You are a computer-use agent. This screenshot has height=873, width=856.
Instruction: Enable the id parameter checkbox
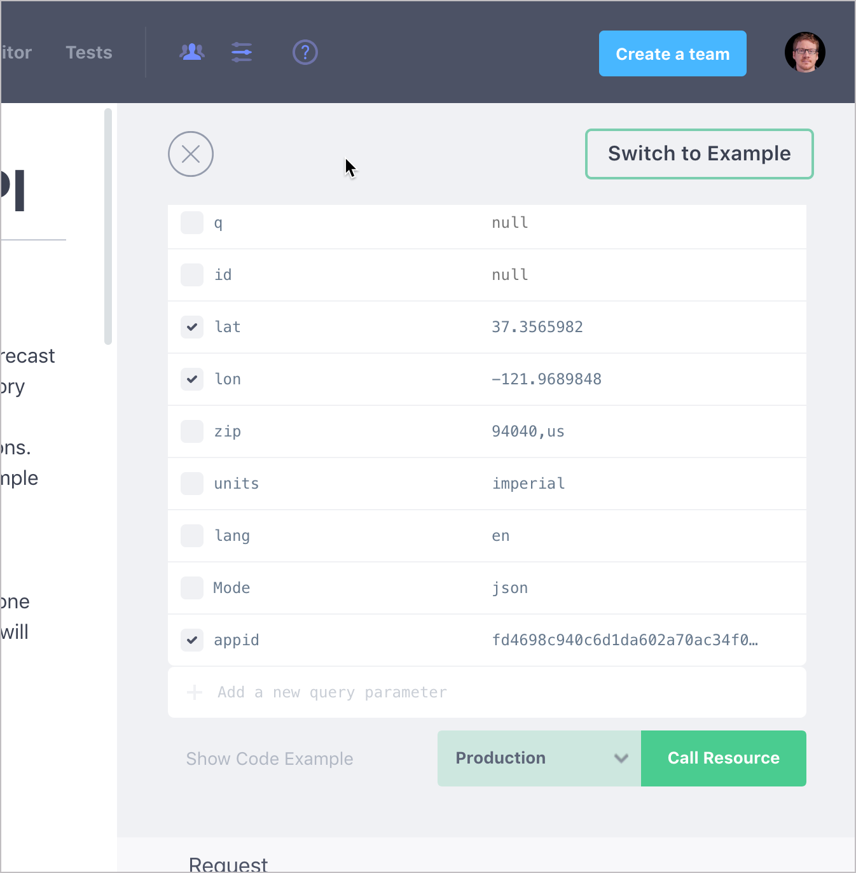(192, 275)
